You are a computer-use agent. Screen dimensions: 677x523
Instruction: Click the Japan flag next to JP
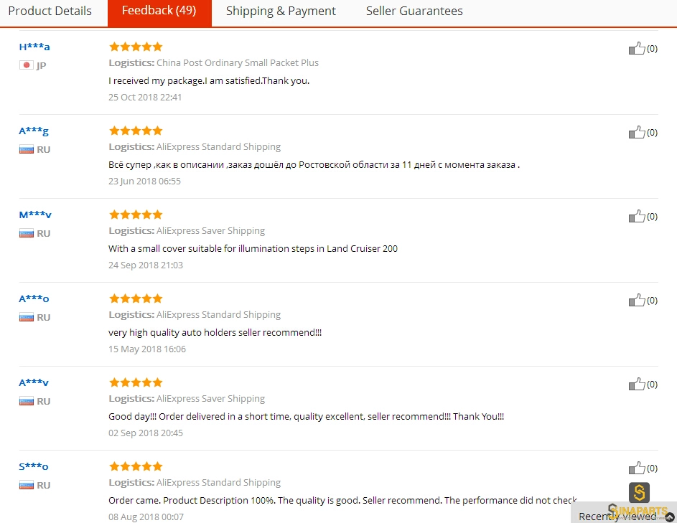[x=27, y=65]
